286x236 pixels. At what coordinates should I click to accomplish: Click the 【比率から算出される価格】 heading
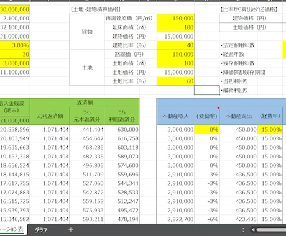pos(249,9)
